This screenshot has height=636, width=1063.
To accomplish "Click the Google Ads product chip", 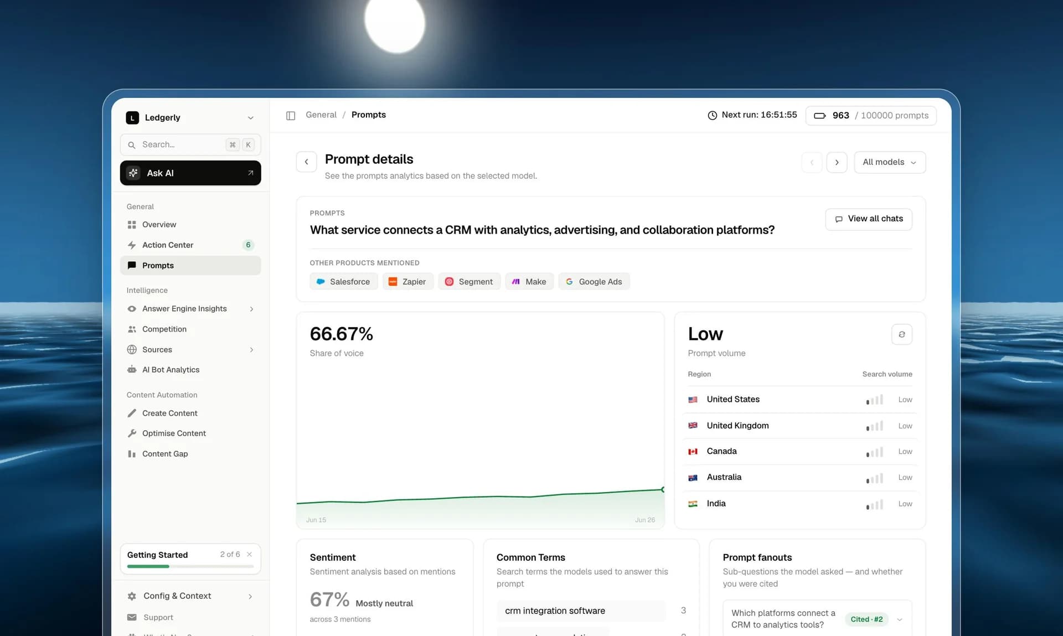I will point(594,281).
